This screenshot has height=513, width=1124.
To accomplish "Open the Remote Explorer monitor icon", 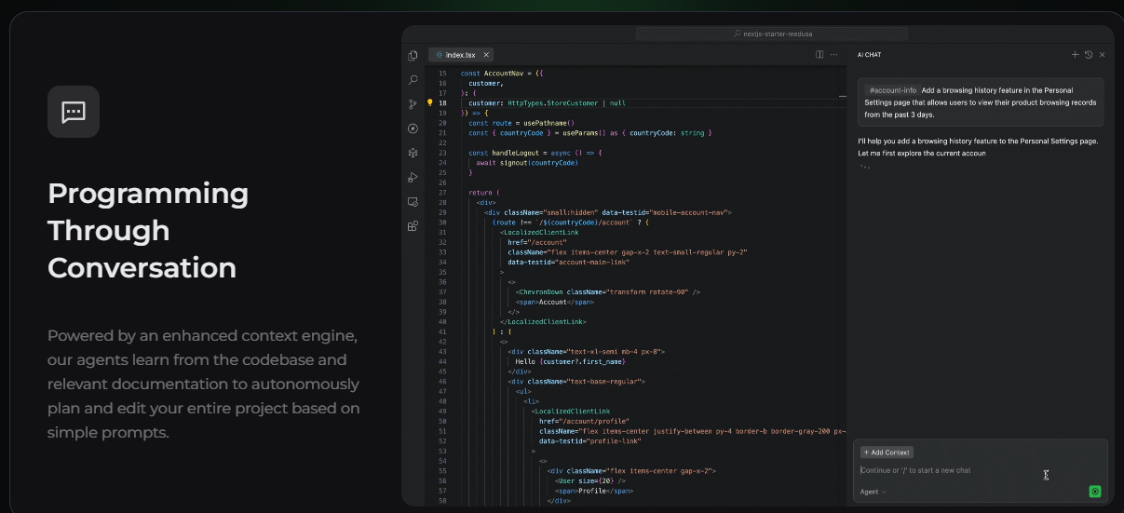I will click(413, 201).
